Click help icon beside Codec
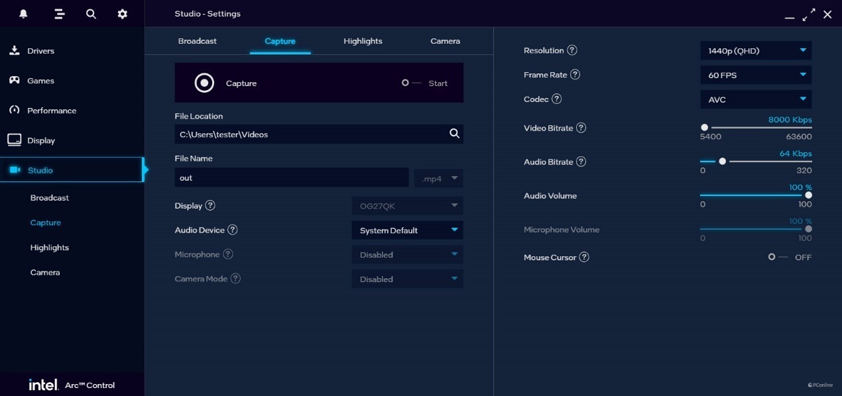The height and width of the screenshot is (396, 842). (x=557, y=99)
